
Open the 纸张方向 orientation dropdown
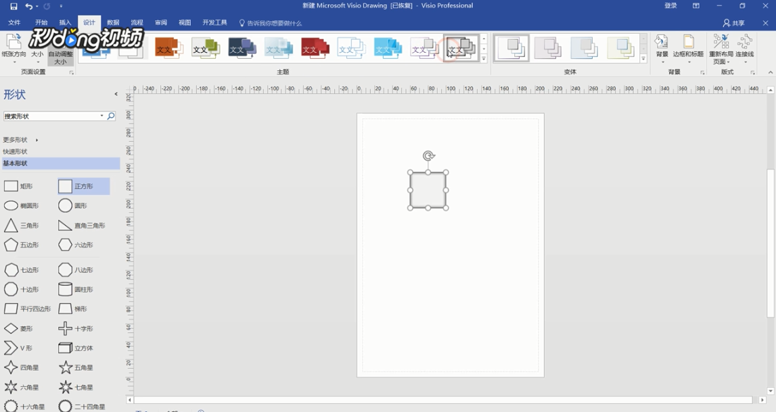tap(14, 49)
